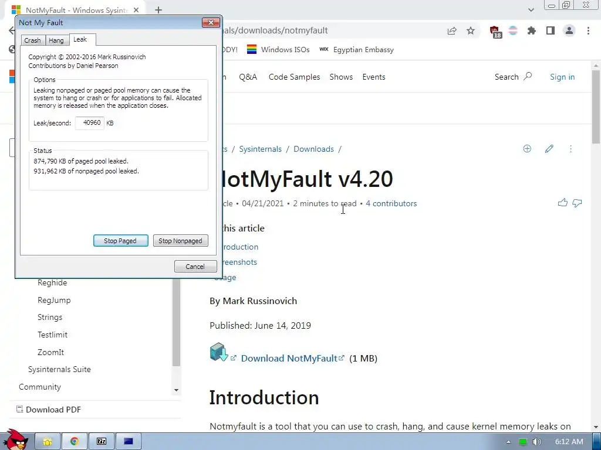Viewport: 601px width, 450px height.
Task: Select the Leak tab in Not My Fault
Action: [80, 39]
